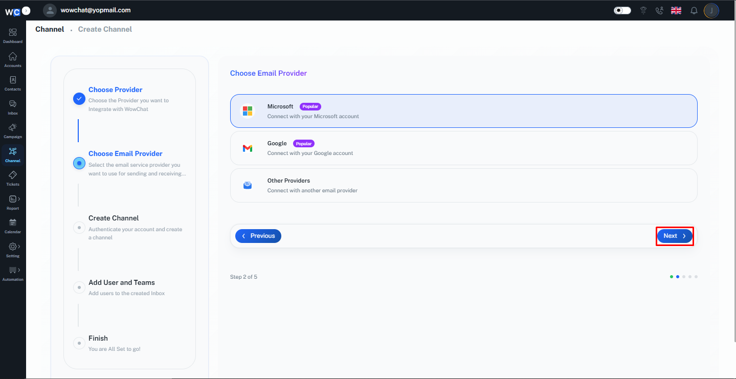The height and width of the screenshot is (379, 736).
Task: Click the Add User and Teams step
Action: click(x=122, y=282)
